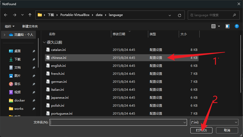Open the file type (*.ini) dropdown
Image resolution: width=243 pixels, height=137 pixels.
(x=214, y=122)
